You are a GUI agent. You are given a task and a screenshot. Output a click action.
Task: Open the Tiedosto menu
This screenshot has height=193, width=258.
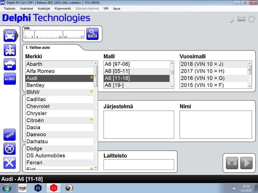click(x=10, y=9)
